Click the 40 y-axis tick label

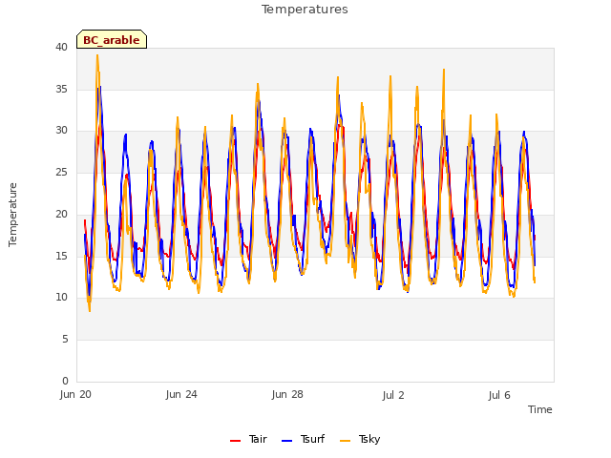tap(61, 47)
